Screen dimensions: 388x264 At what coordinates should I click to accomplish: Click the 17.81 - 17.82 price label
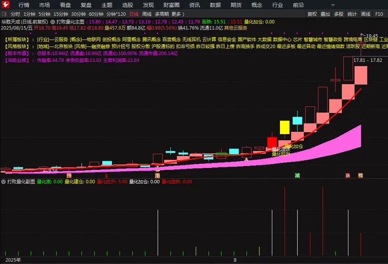pos(368,60)
